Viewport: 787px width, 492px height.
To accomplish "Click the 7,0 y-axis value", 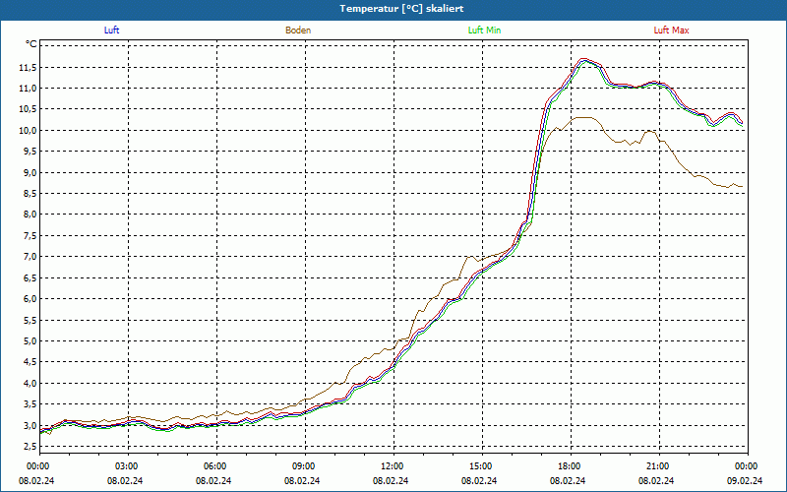I will point(30,257).
